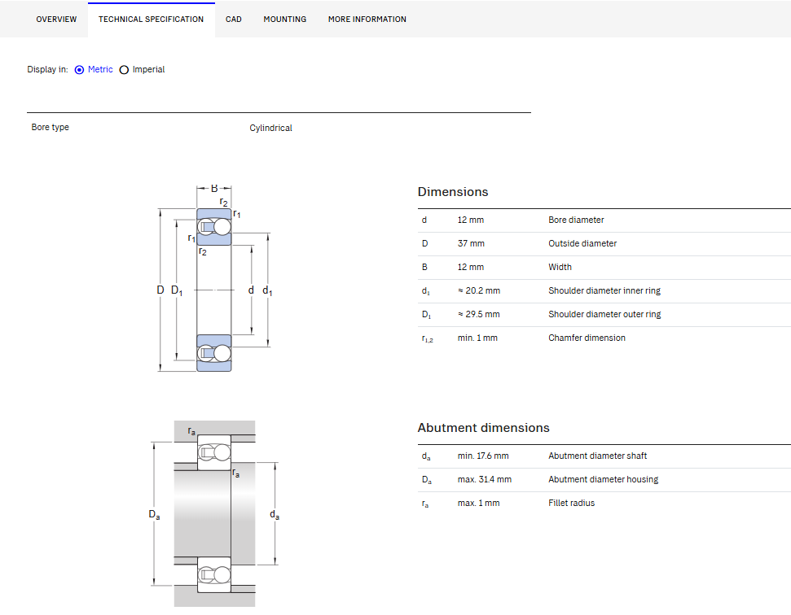Select the 'max. 31.4 mm' value
This screenshot has width=791, height=615.
(x=484, y=479)
